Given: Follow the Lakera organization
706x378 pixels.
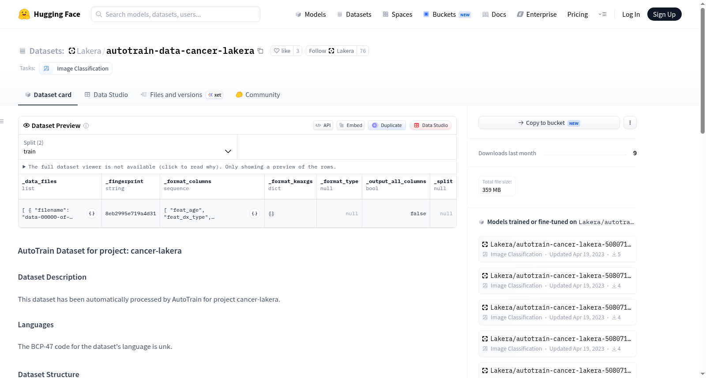Looking at the screenshot, I should click(331, 51).
